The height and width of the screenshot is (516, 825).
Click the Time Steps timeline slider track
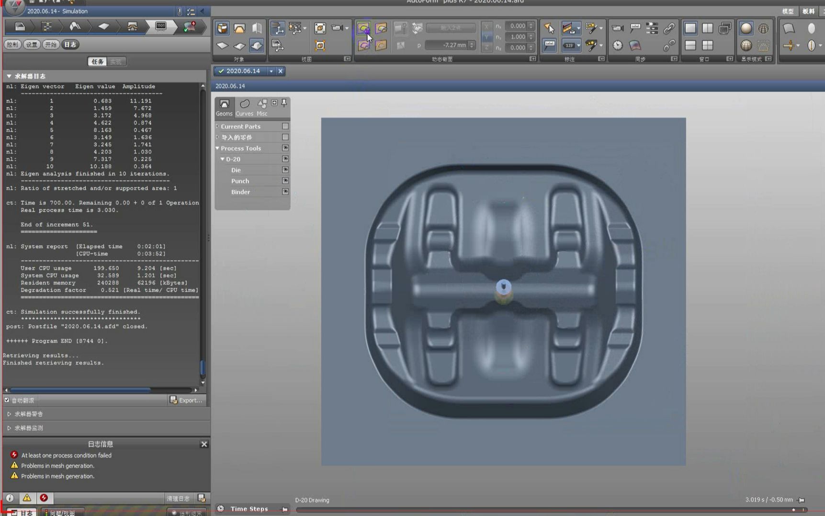click(527, 510)
